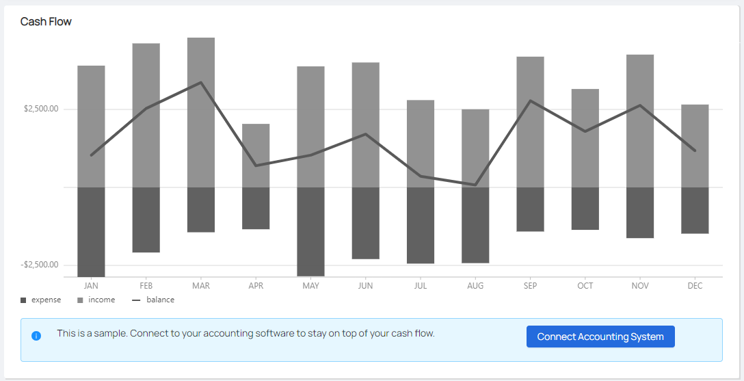Select the AUG expense bar
This screenshot has height=381, width=744.
coord(475,224)
